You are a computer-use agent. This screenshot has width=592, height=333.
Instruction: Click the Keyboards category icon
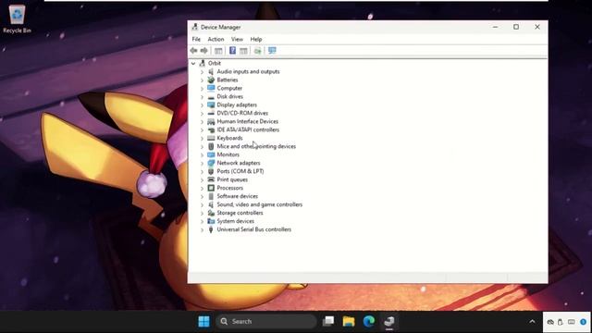[x=211, y=138]
